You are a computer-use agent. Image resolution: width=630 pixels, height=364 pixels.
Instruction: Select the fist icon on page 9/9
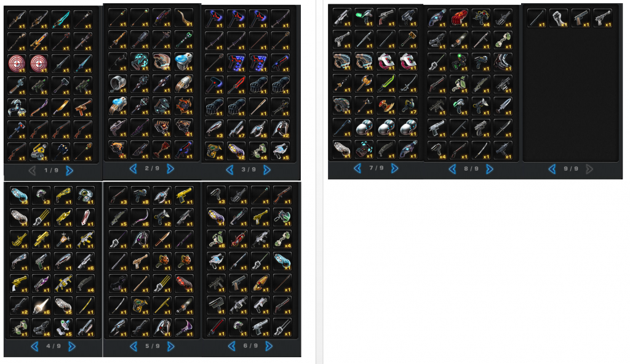(x=559, y=18)
